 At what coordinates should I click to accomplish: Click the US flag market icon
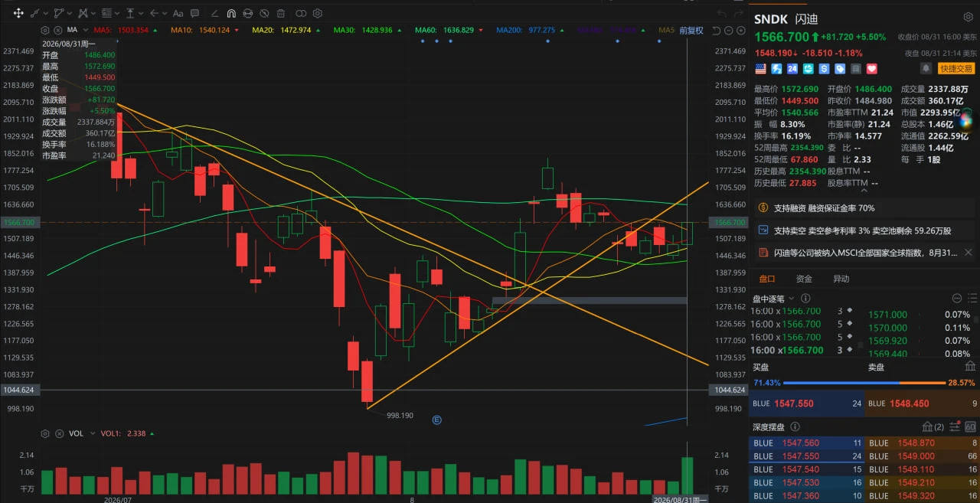[760, 69]
